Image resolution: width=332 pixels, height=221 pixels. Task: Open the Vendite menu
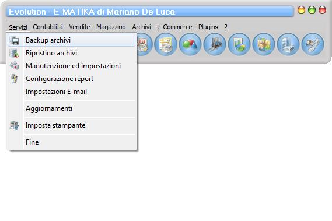(79, 27)
